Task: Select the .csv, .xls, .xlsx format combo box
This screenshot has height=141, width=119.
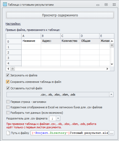Action: (60, 95)
